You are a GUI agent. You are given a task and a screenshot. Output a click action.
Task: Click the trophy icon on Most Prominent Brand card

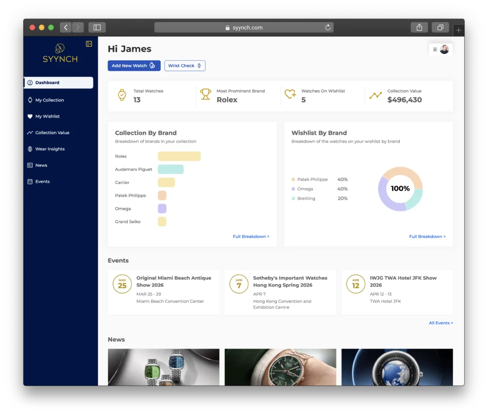point(205,94)
